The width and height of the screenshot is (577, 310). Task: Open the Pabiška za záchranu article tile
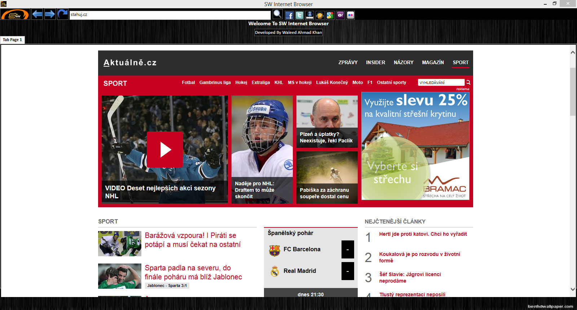click(327, 177)
